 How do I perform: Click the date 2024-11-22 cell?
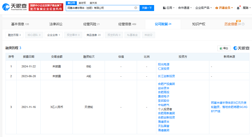point(29,66)
